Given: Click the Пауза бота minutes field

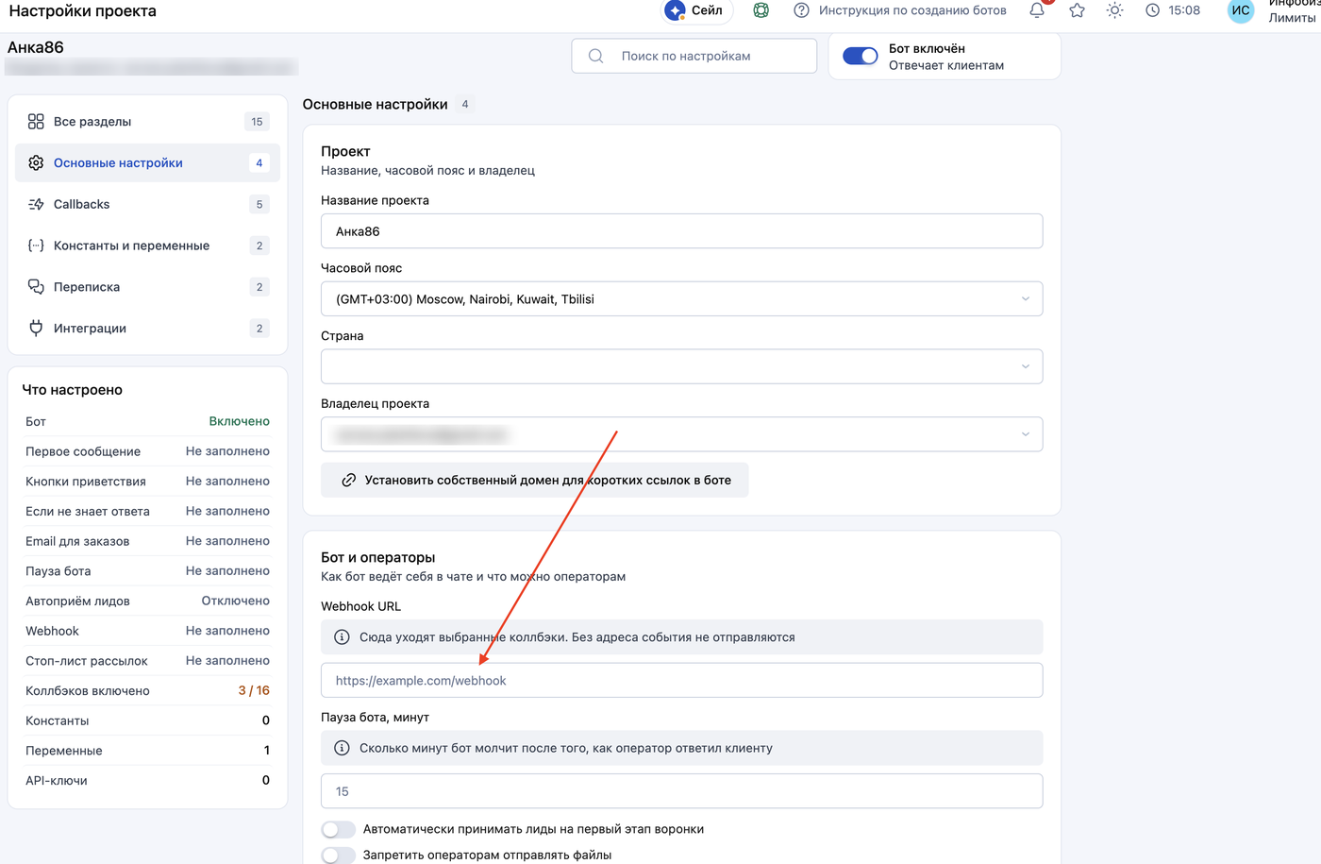Looking at the screenshot, I should pyautogui.click(x=681, y=791).
